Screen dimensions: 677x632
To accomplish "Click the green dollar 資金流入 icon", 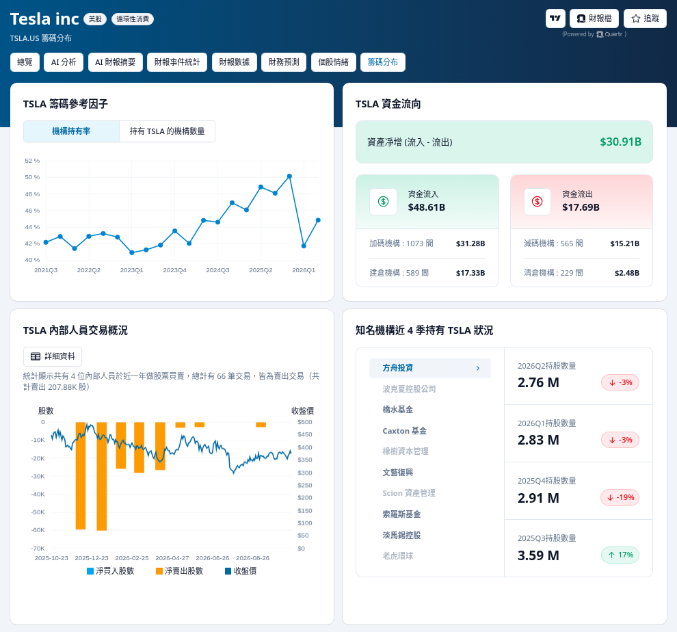I will (384, 201).
